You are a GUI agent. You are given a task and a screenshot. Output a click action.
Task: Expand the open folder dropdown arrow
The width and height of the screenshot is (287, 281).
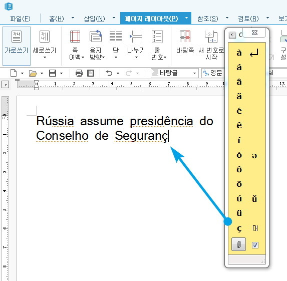coord(42,74)
